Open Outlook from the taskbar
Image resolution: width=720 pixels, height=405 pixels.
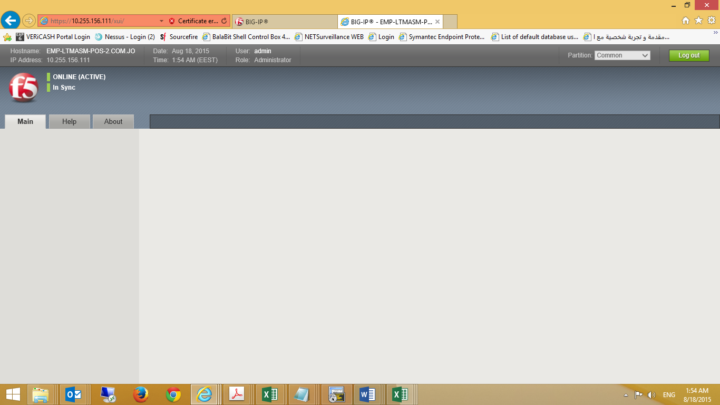pyautogui.click(x=73, y=394)
